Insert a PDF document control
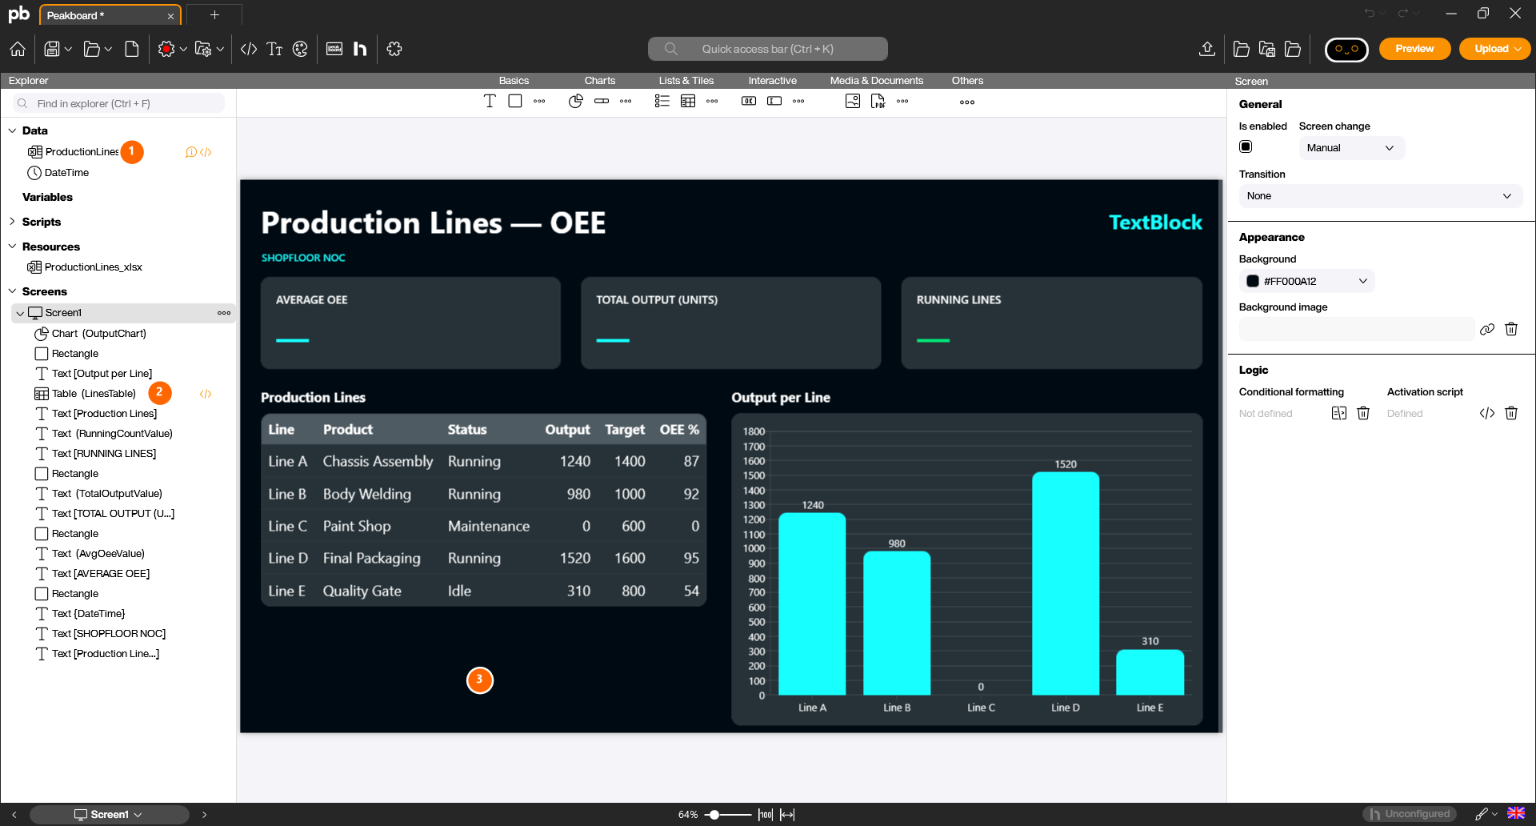 click(x=878, y=101)
